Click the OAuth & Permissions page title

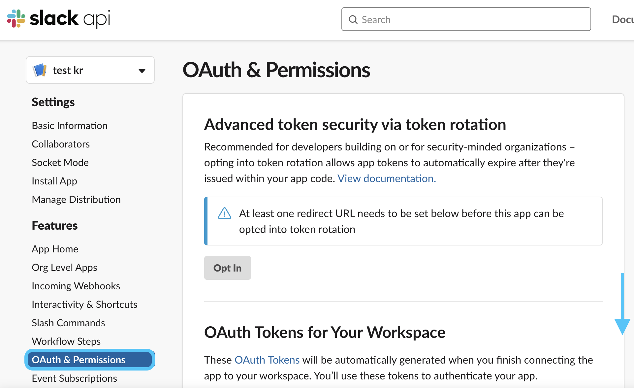pos(276,70)
